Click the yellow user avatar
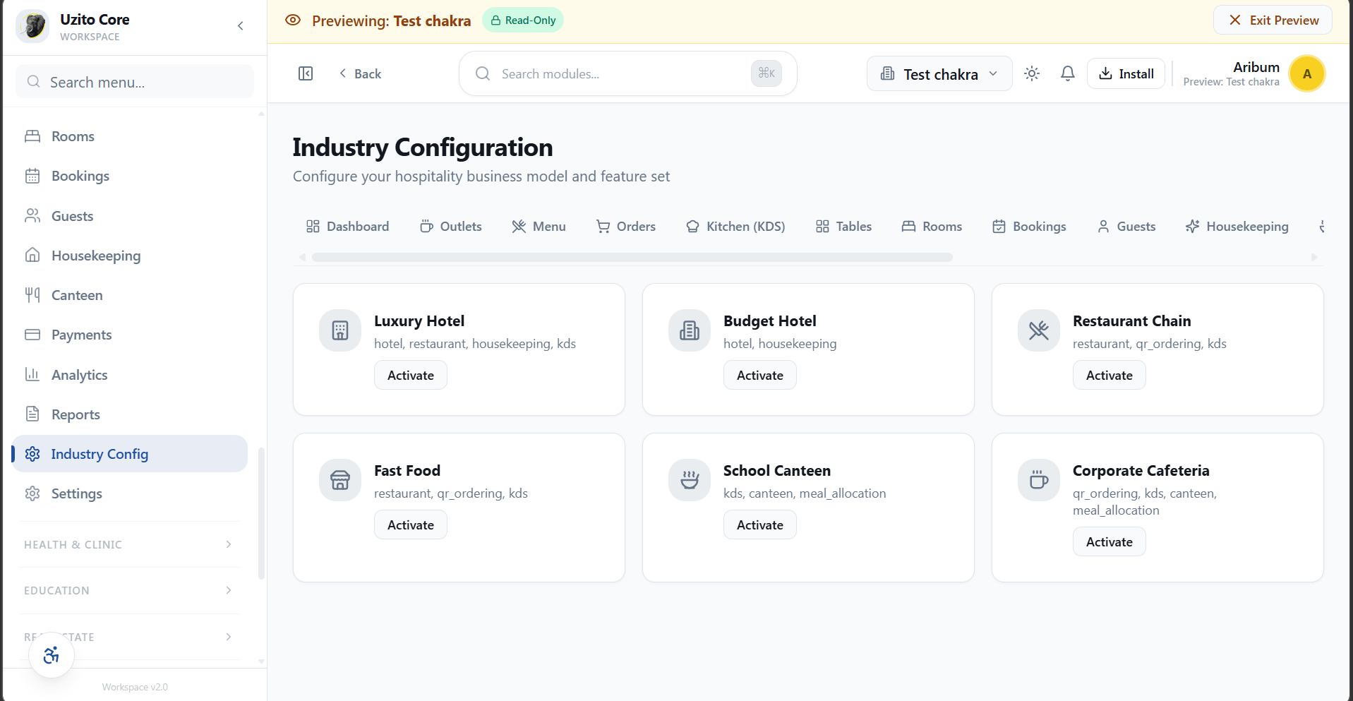The image size is (1353, 701). click(1306, 73)
